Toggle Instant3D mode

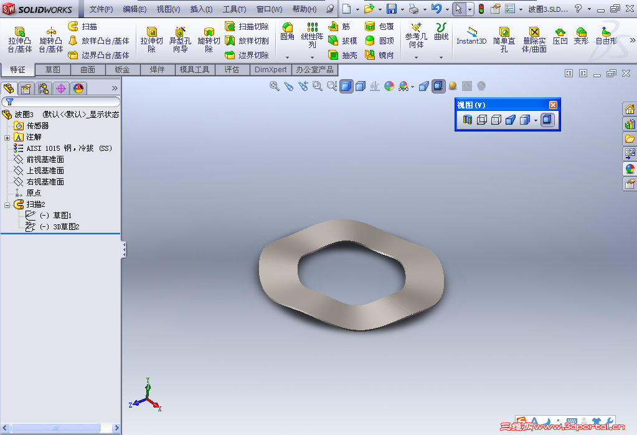coord(471,36)
